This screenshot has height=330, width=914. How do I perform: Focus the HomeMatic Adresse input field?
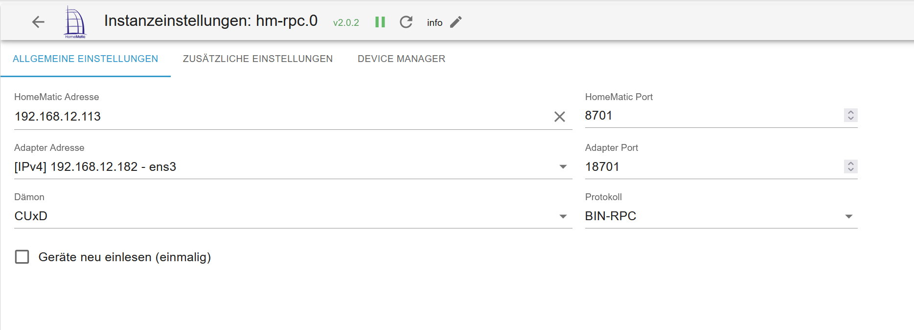(279, 117)
